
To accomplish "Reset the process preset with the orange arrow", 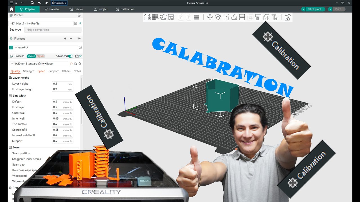I will 71,64.
